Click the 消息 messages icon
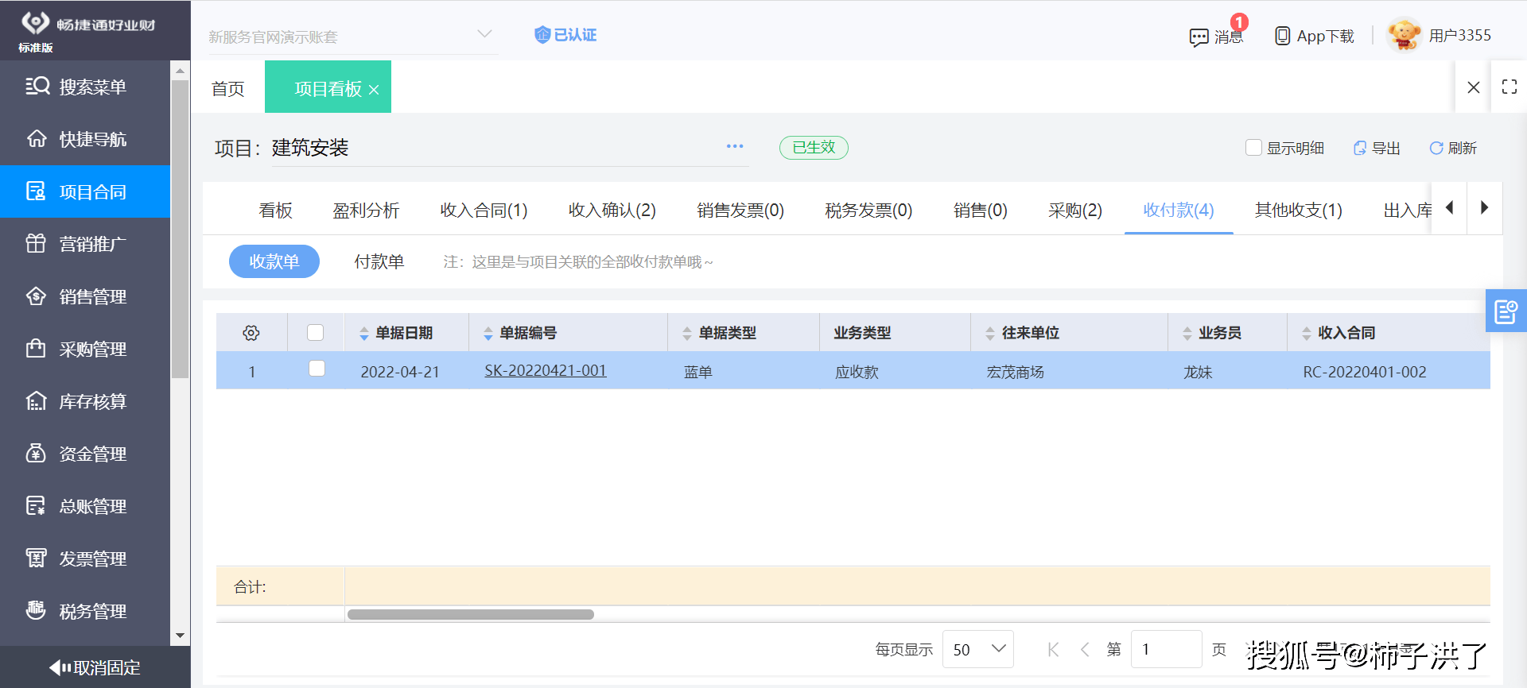Image resolution: width=1527 pixels, height=688 pixels. coord(1199,37)
